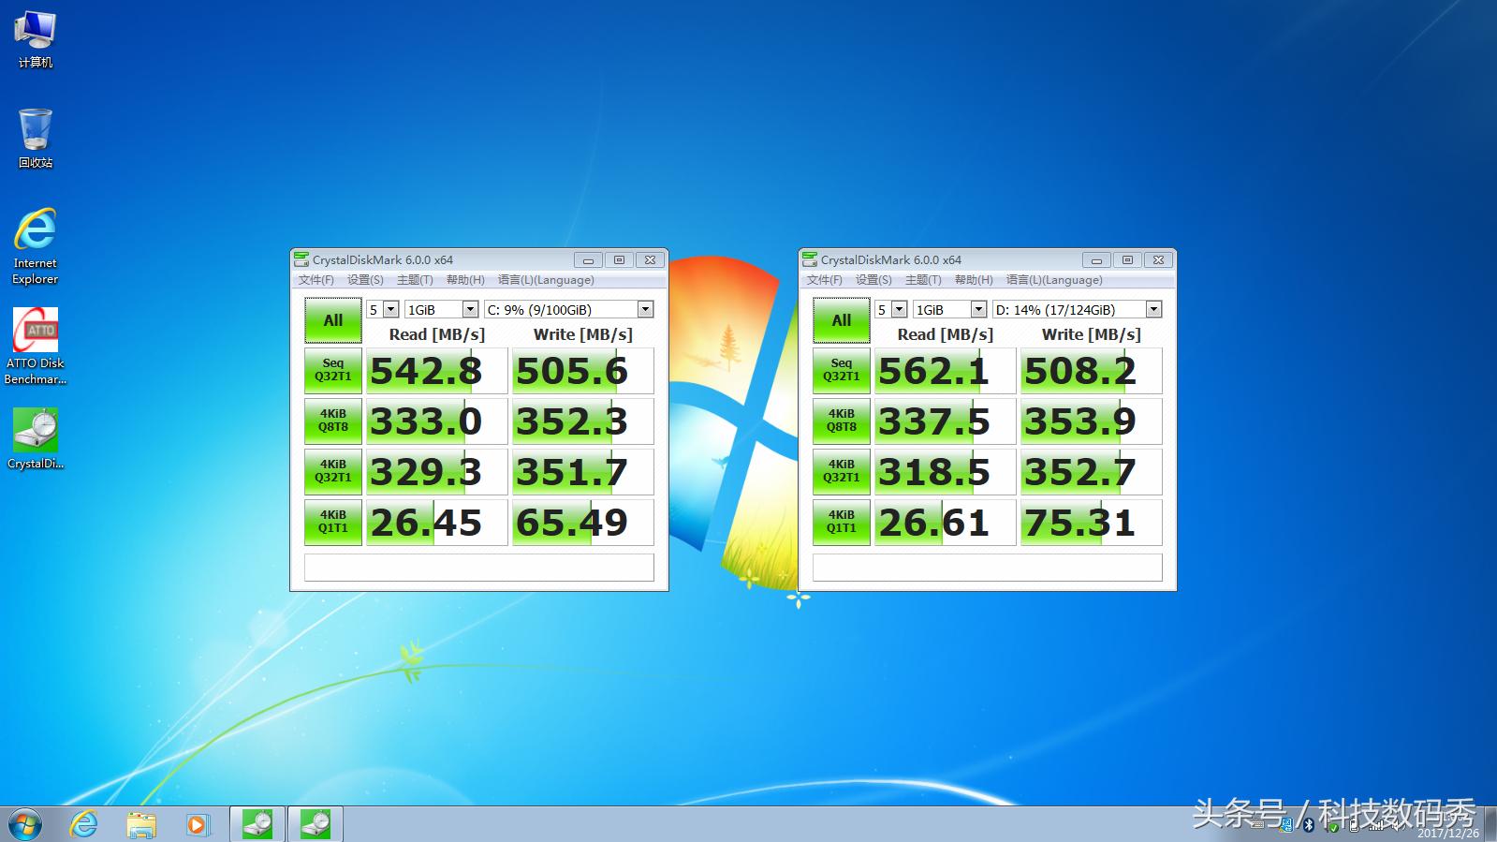
Task: Run 4KiB Q8T8 test in left window
Action: (x=332, y=421)
